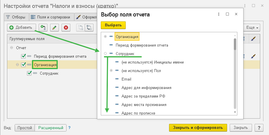Click Закрыть и сформировать button
Image resolution: width=269 pixels, height=135 pixels.
(198, 128)
